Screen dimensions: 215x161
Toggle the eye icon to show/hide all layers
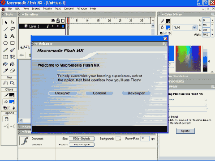click(x=53, y=21)
